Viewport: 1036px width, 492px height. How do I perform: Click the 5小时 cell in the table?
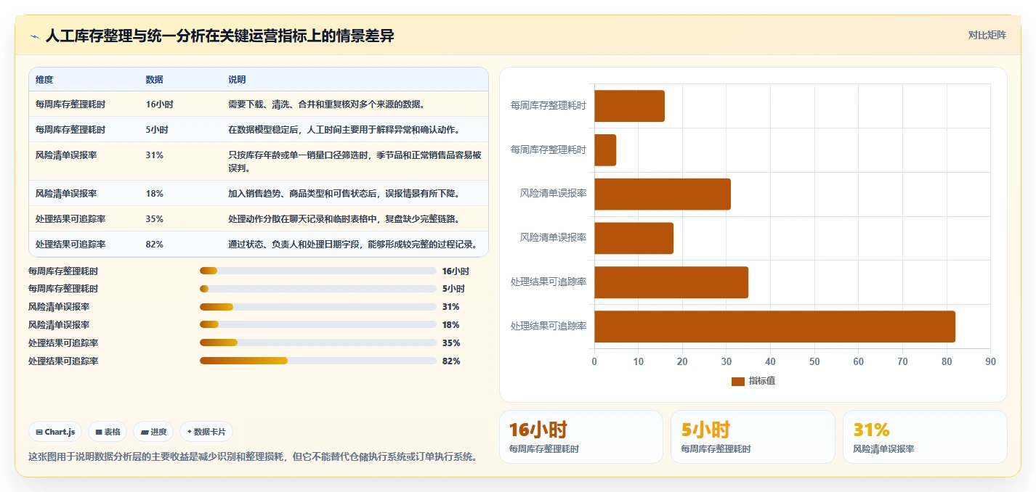157,130
